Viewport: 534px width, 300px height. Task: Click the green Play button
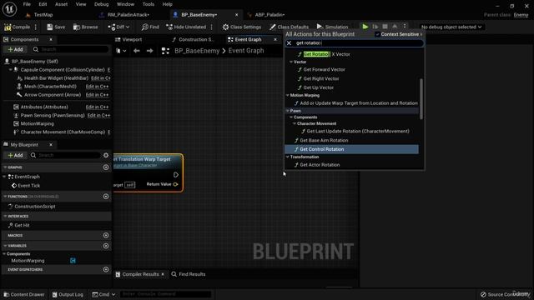(x=365, y=27)
